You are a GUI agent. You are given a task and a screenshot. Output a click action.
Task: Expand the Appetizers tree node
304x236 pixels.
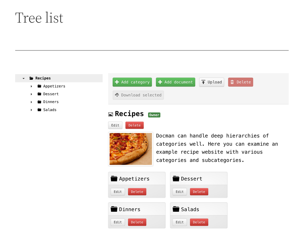[32, 86]
